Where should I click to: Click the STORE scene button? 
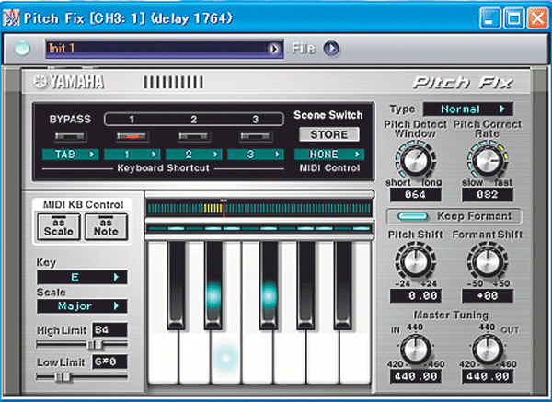(329, 134)
